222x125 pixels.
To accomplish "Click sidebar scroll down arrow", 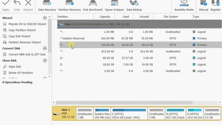I will [49, 76].
